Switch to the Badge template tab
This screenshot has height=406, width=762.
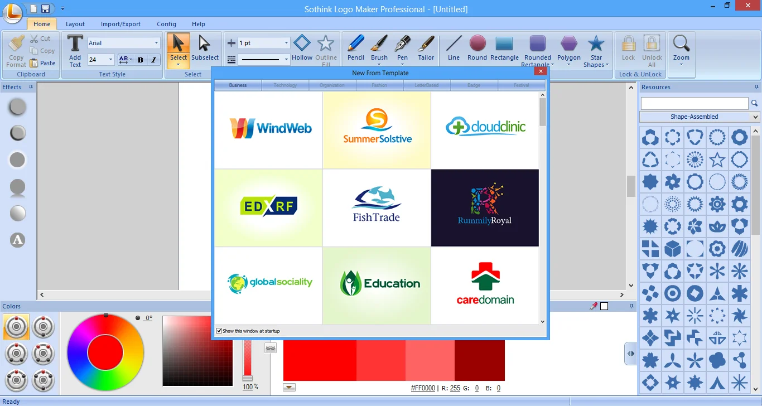click(x=474, y=85)
